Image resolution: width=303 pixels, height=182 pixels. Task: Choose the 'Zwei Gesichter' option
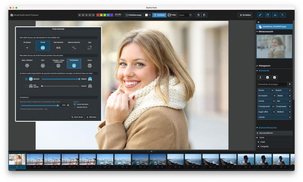[x=58, y=46]
